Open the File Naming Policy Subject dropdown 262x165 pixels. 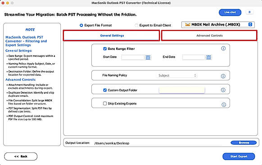(177, 75)
